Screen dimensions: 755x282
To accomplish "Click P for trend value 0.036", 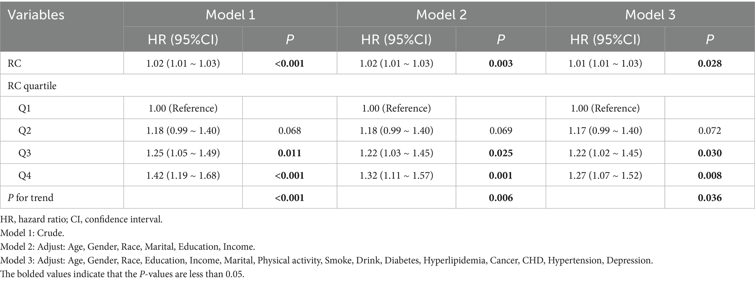I will click(709, 198).
